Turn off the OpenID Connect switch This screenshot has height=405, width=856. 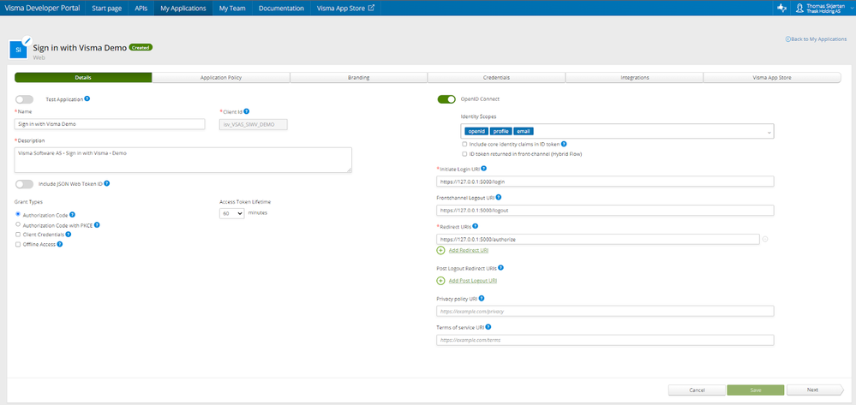[x=446, y=99]
